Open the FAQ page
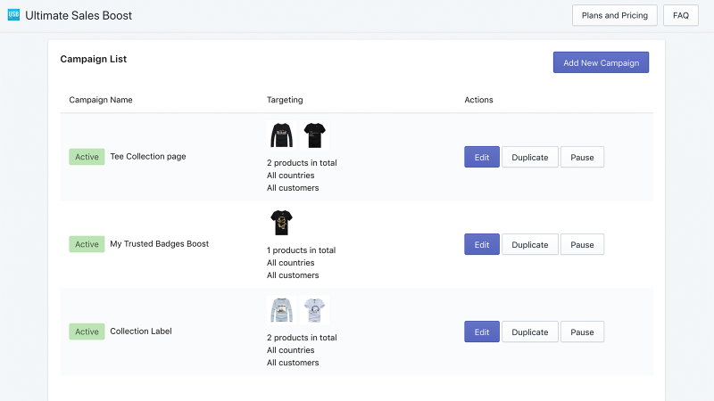 681,15
